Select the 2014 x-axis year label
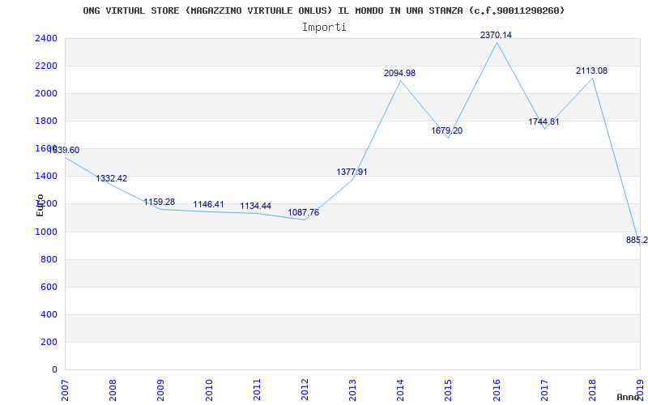The height and width of the screenshot is (405, 648). coord(400,390)
